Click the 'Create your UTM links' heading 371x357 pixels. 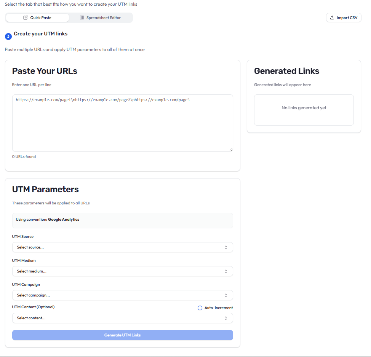point(41,34)
